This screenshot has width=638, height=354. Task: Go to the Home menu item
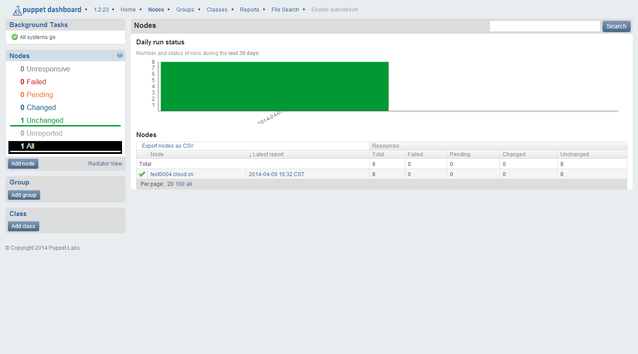point(128,10)
